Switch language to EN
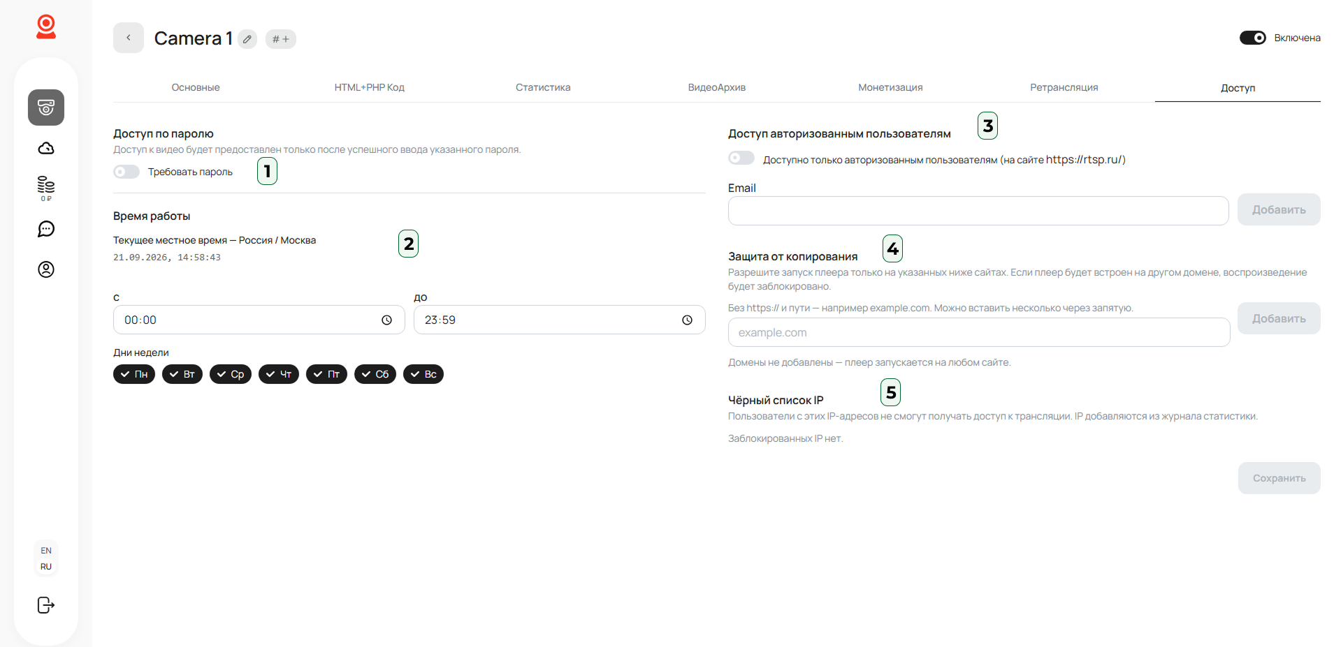Screen dimensions: 1334x647 46,551
